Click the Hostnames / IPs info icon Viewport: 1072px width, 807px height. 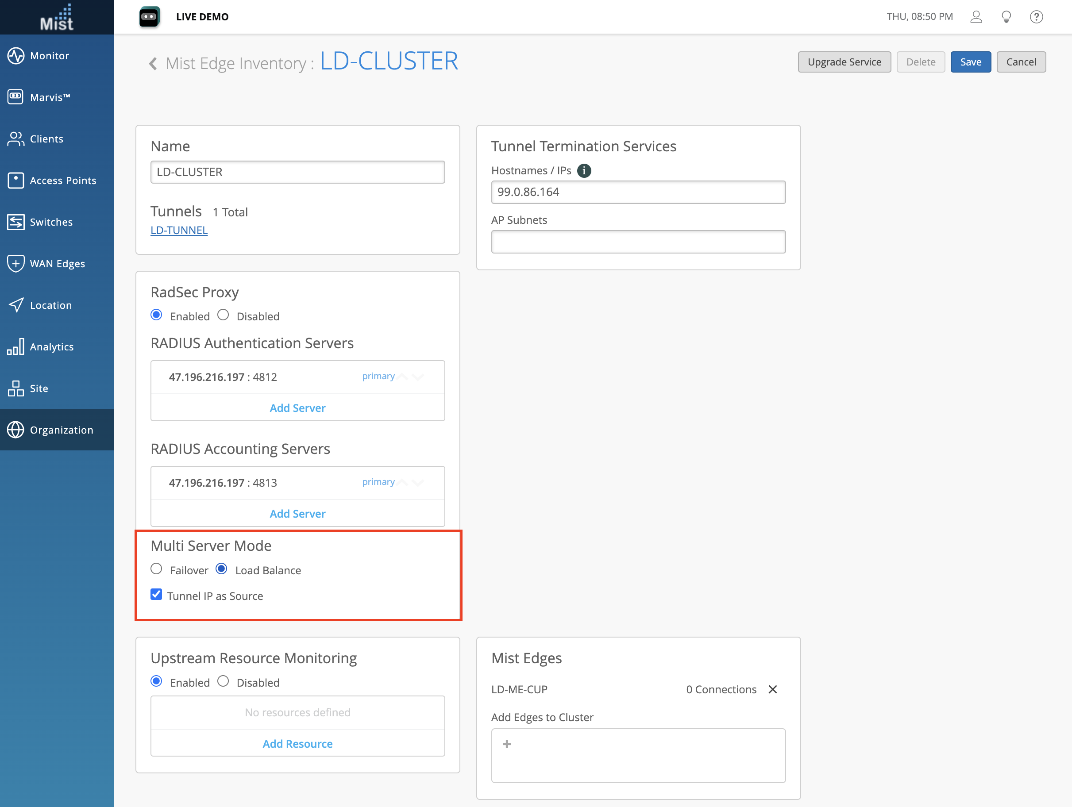[x=584, y=170]
